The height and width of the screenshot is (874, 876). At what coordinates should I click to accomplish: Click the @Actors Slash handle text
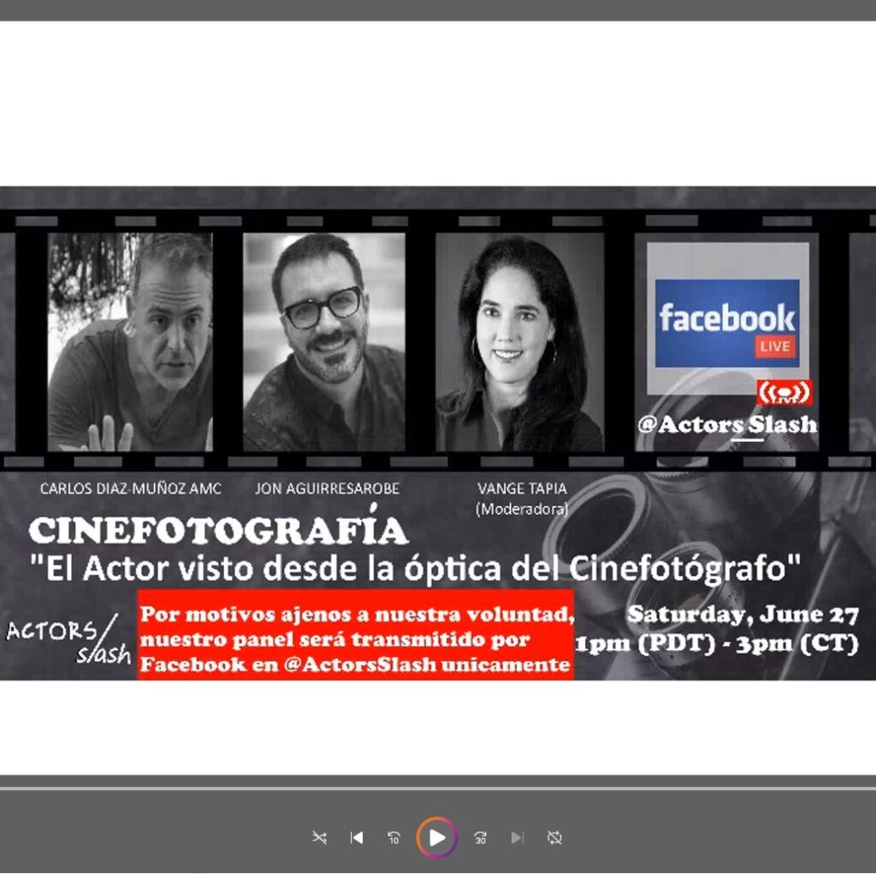(x=727, y=424)
